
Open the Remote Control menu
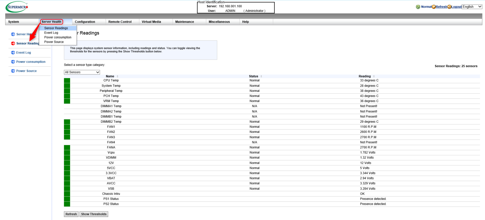pyautogui.click(x=120, y=22)
